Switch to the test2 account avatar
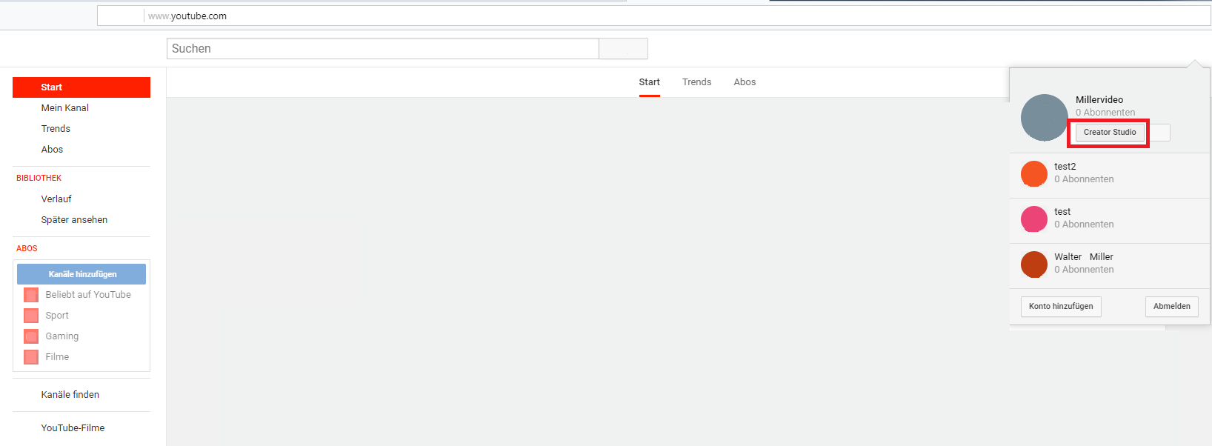 tap(1033, 174)
